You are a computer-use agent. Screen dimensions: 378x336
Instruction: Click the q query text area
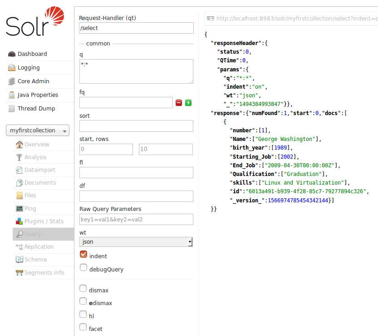pyautogui.click(x=136, y=71)
